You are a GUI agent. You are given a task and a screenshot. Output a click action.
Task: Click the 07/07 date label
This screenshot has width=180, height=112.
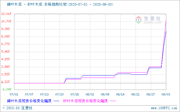click(x=29, y=94)
